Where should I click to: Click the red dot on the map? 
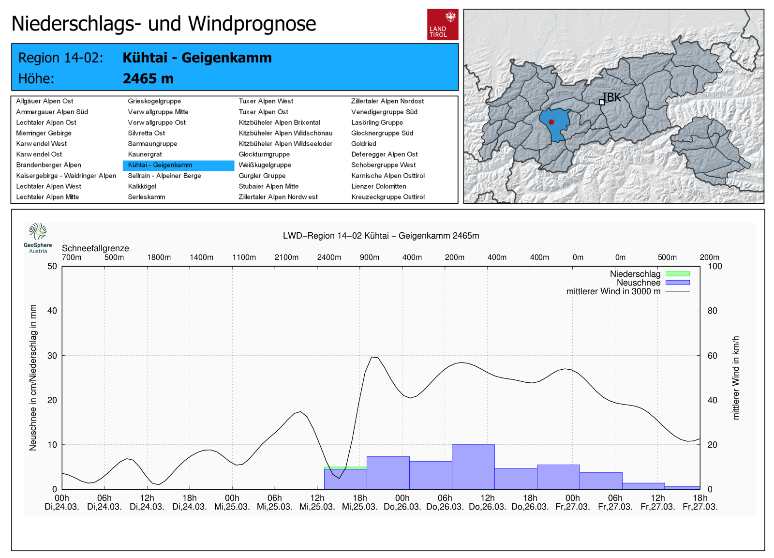(551, 122)
